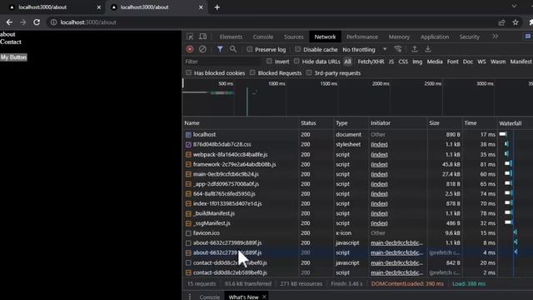Reload the page
The image size is (533, 300).
point(37,22)
